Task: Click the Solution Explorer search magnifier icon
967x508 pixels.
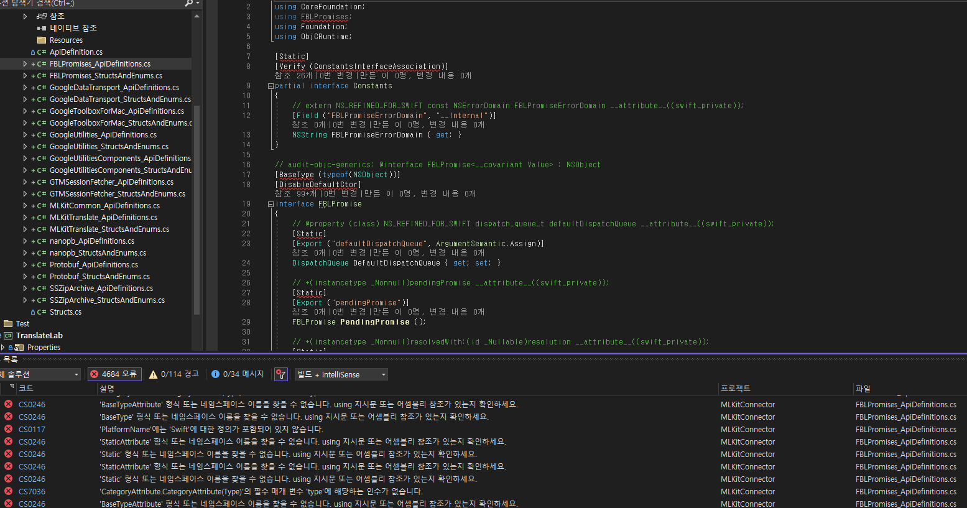Action: pyautogui.click(x=188, y=3)
